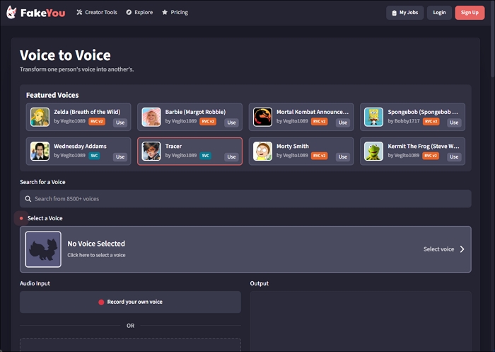
Task: Click the Sign Up button
Action: click(x=470, y=13)
